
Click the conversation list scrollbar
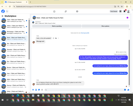click(x=29, y=39)
